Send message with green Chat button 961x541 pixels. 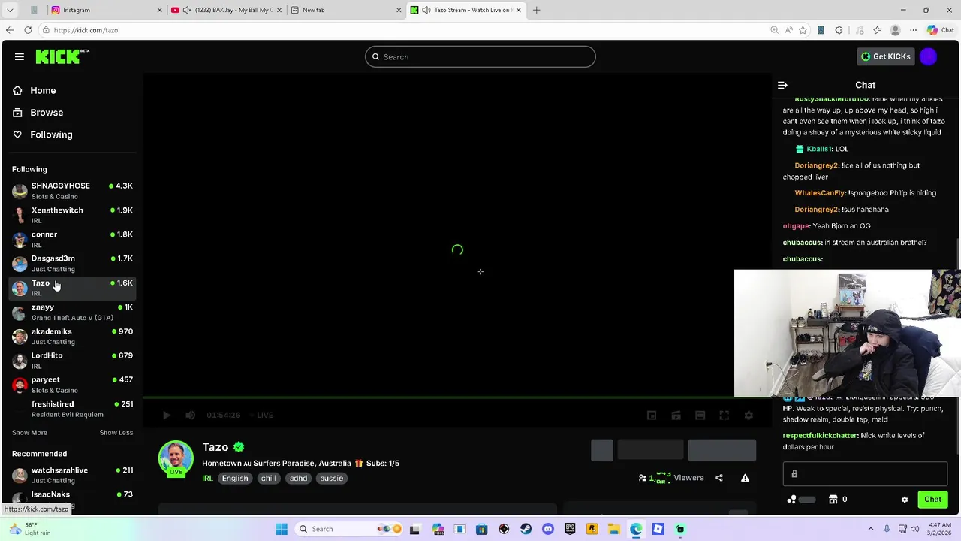click(932, 500)
